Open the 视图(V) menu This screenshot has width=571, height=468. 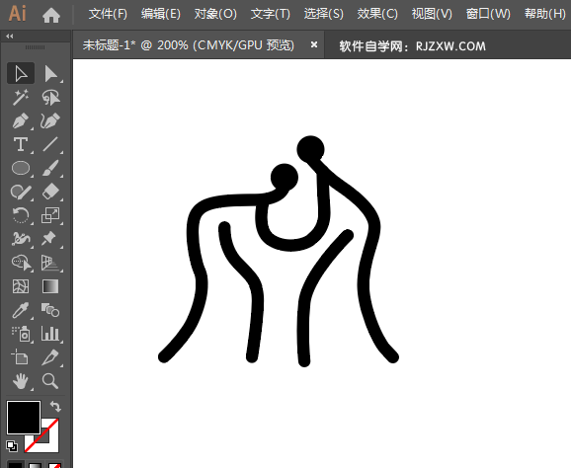click(432, 14)
